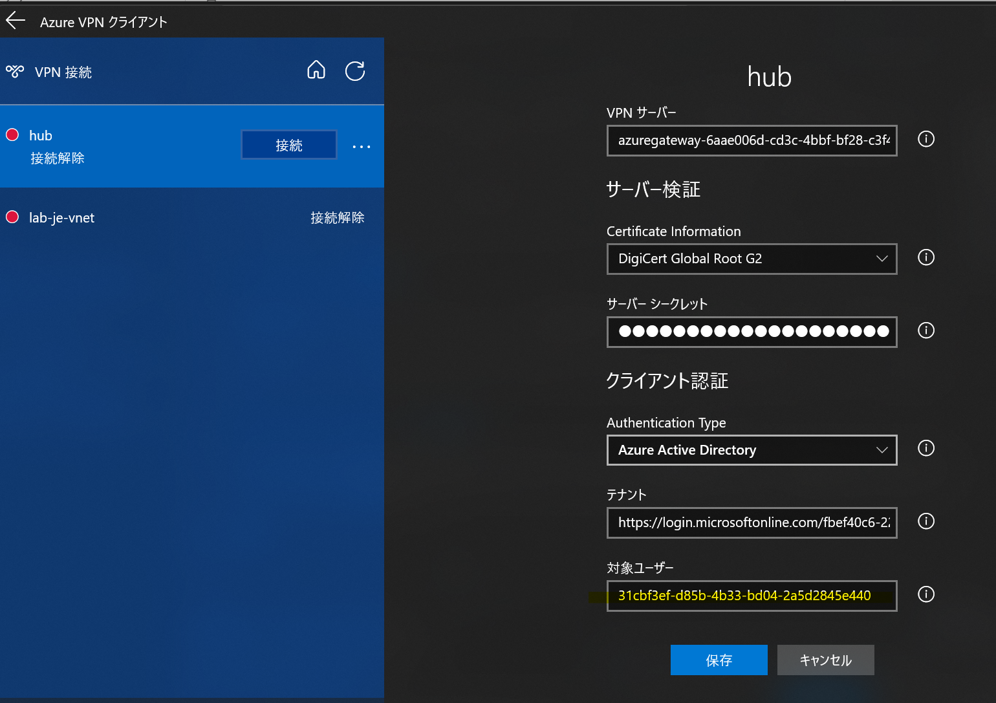This screenshot has height=703, width=996.
Task: Open the hub connection three-dots menu
Action: (x=362, y=147)
